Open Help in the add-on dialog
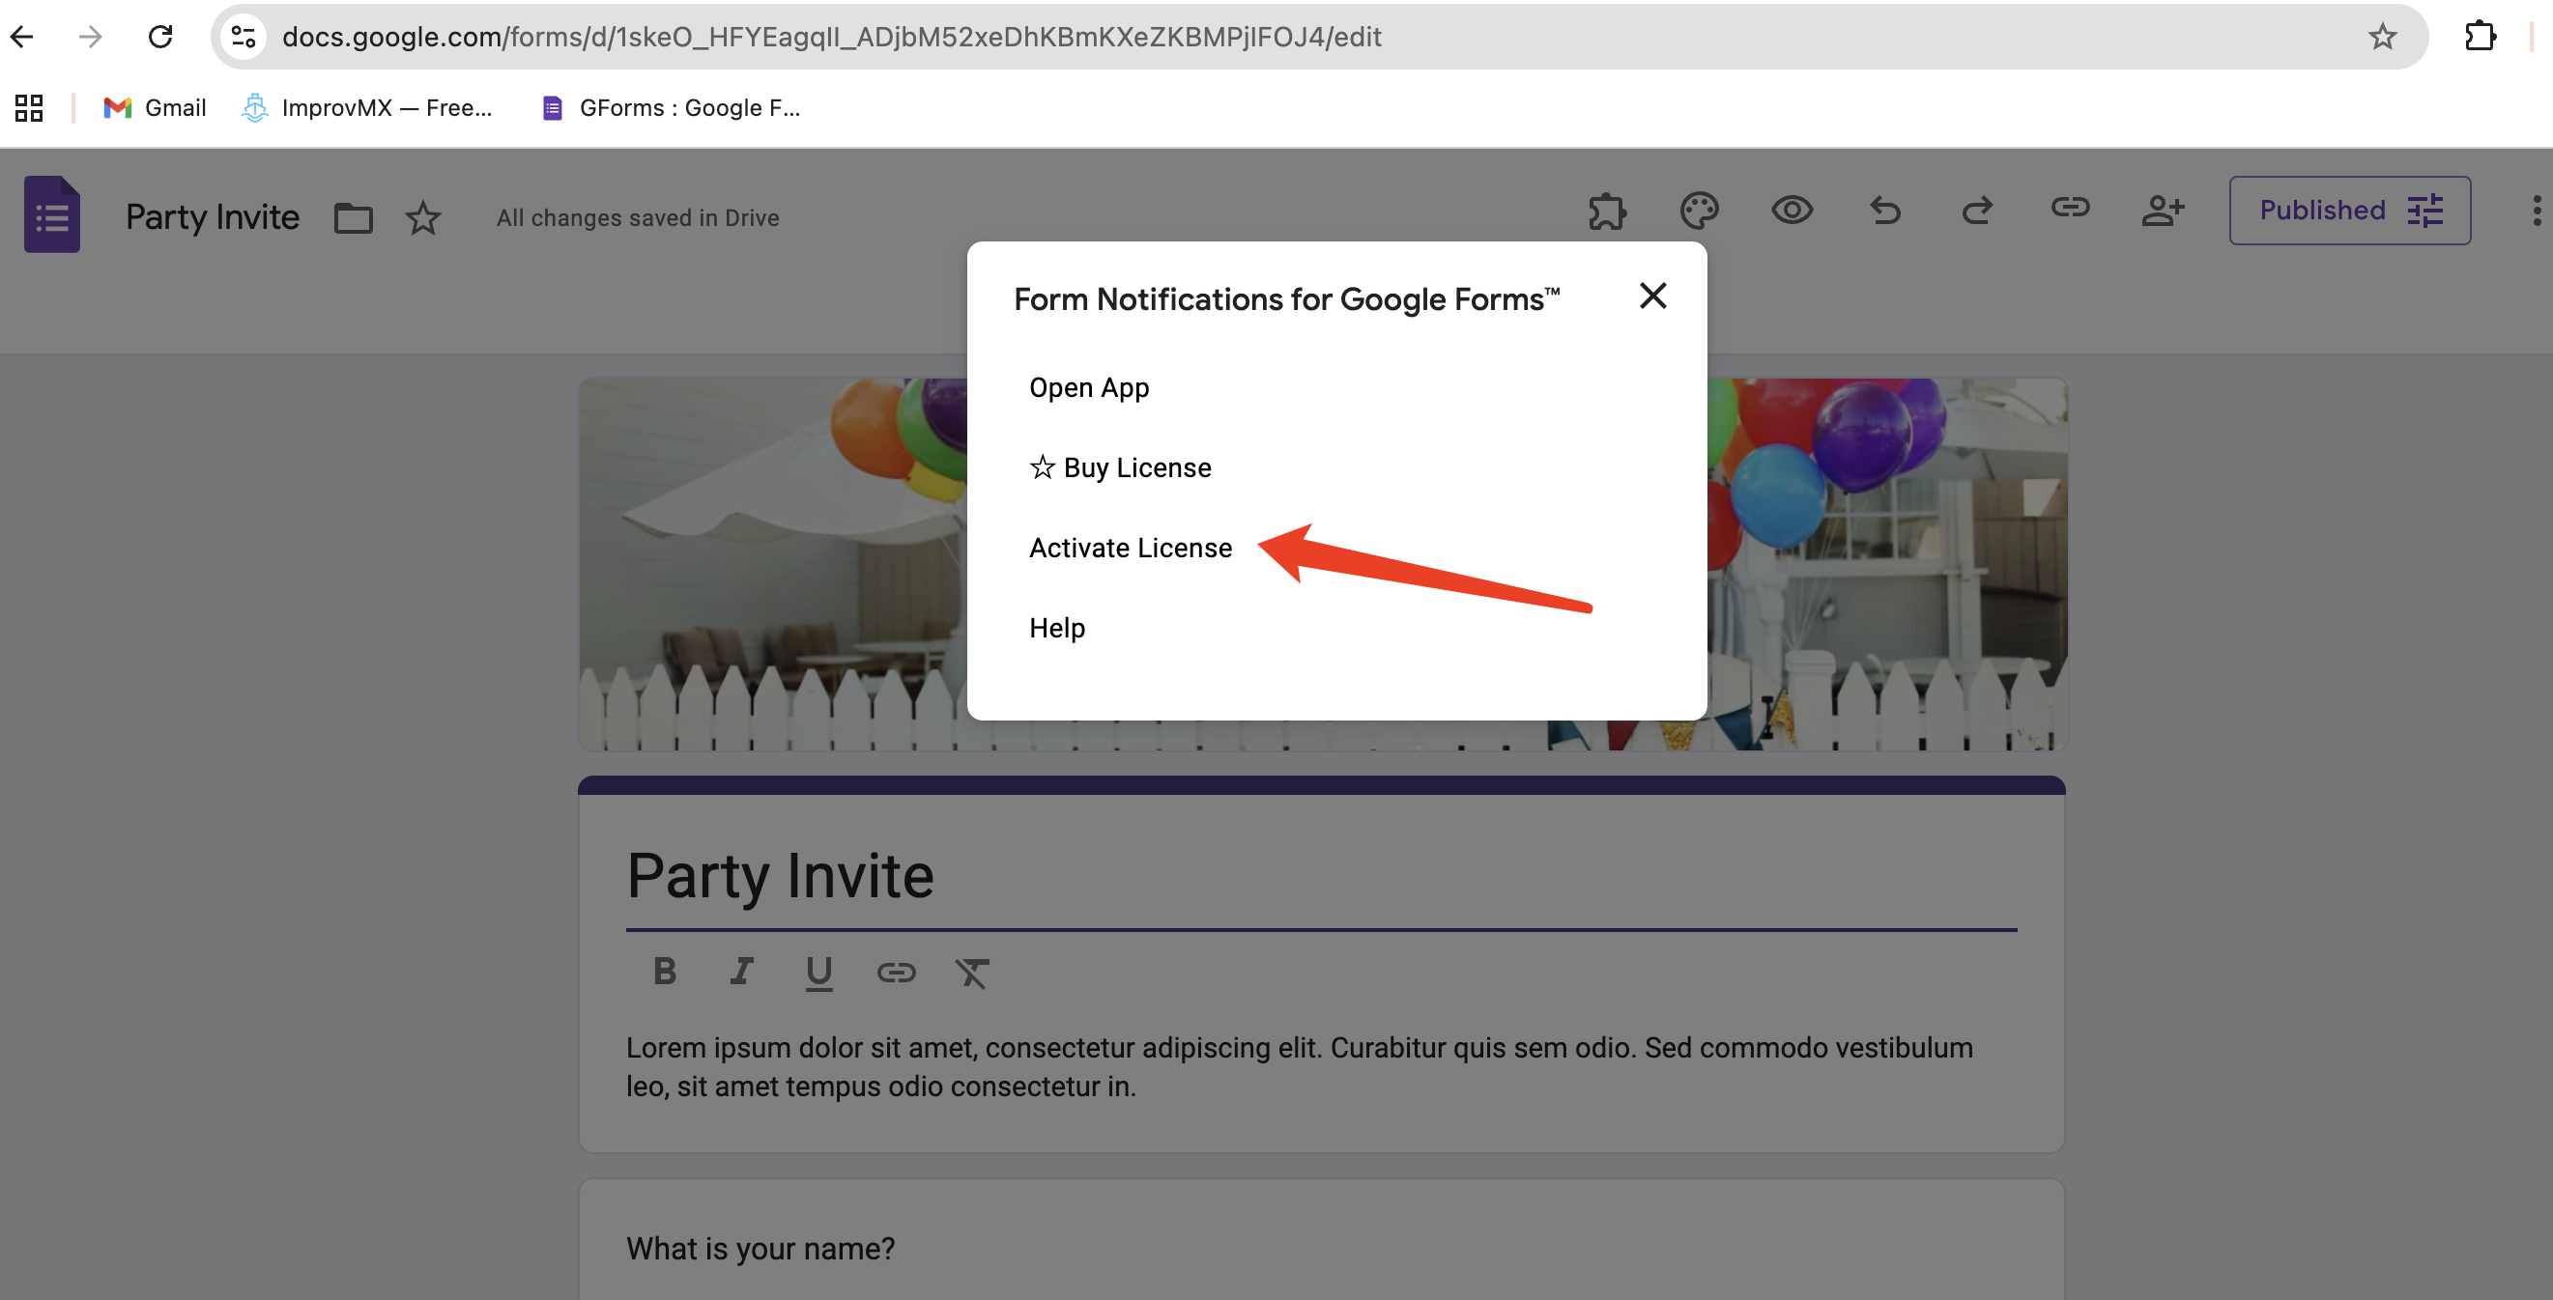This screenshot has width=2553, height=1300. point(1056,628)
